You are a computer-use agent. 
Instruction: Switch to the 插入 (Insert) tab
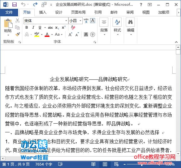(x=43, y=12)
